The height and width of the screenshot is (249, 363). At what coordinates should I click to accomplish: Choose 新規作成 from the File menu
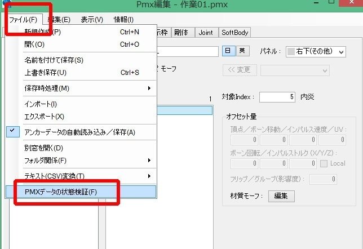pos(81,32)
